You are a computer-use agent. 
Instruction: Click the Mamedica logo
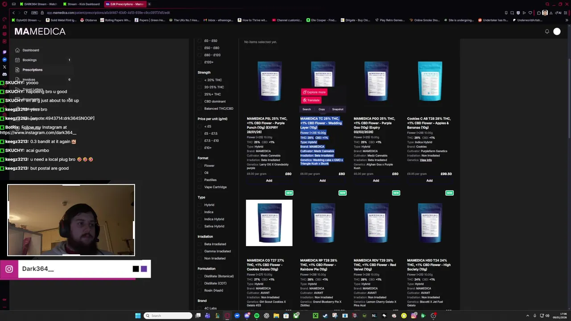40,31
